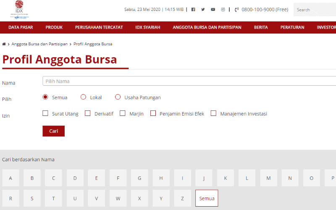Open the IDX YouTube icon

click(x=213, y=9)
